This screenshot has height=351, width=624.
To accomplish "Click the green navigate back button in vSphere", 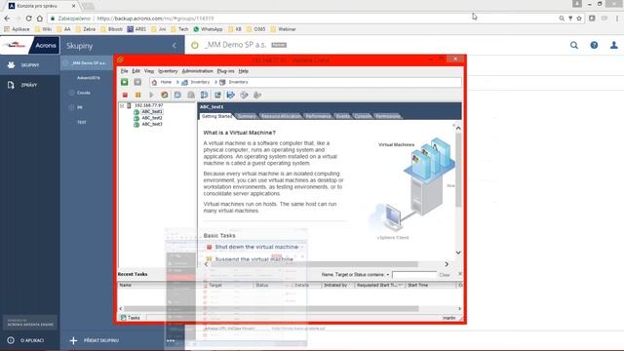I will (125, 82).
